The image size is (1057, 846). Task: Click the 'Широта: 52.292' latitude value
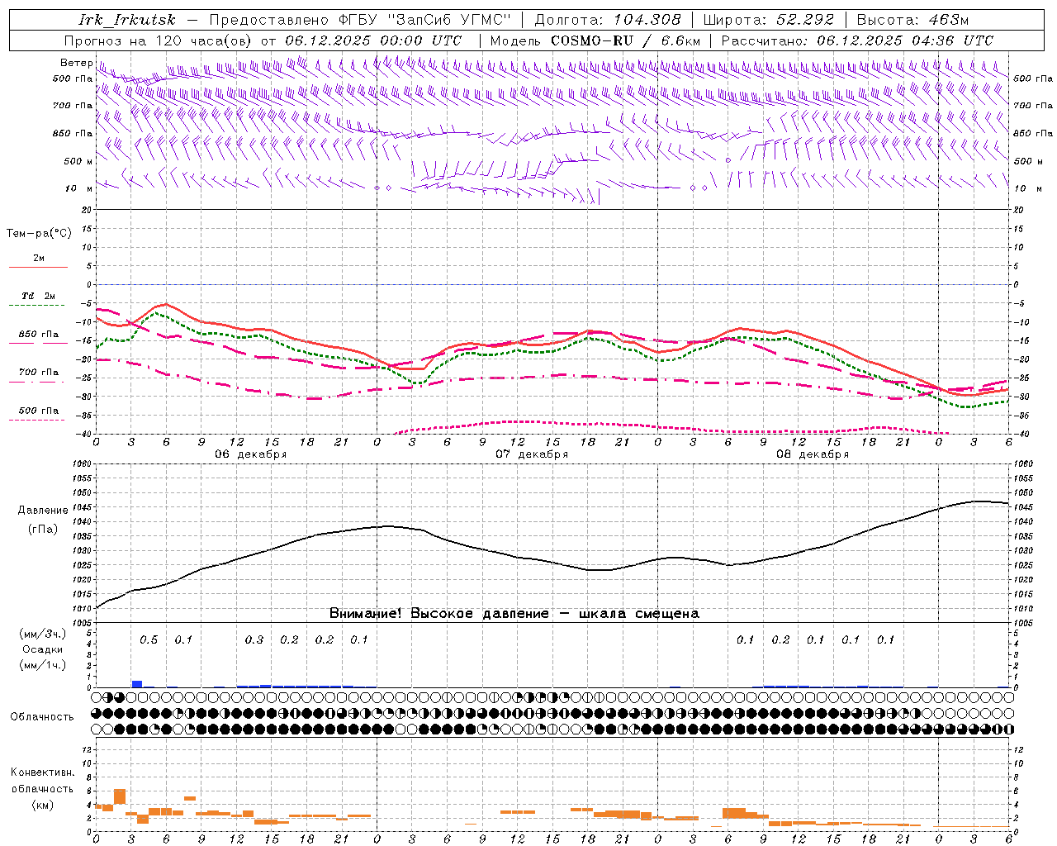coord(770,20)
